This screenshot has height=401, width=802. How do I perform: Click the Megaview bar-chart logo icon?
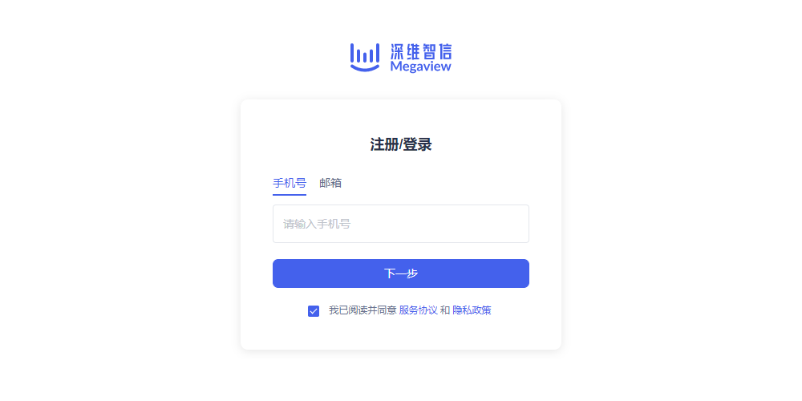point(365,57)
